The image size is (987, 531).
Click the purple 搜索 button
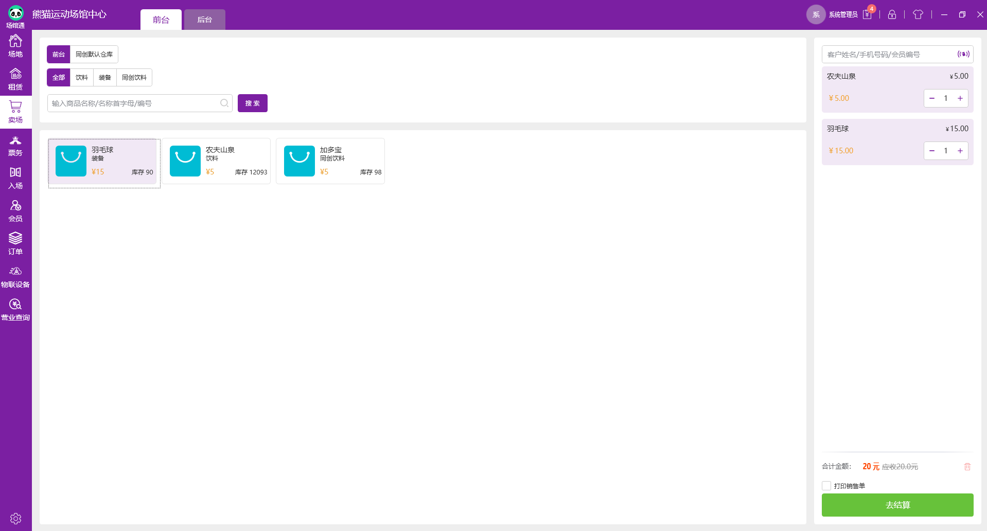(252, 103)
